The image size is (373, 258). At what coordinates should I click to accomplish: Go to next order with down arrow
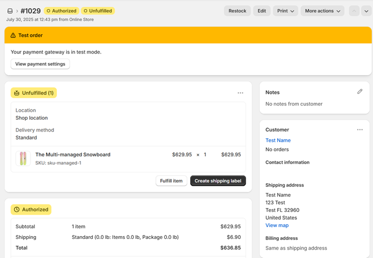366,11
